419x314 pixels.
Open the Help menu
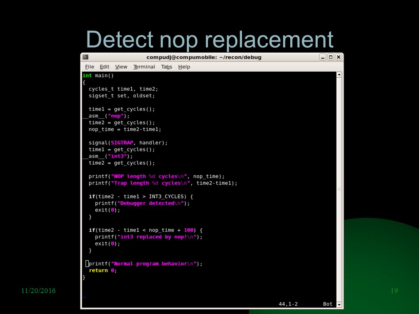tap(184, 67)
